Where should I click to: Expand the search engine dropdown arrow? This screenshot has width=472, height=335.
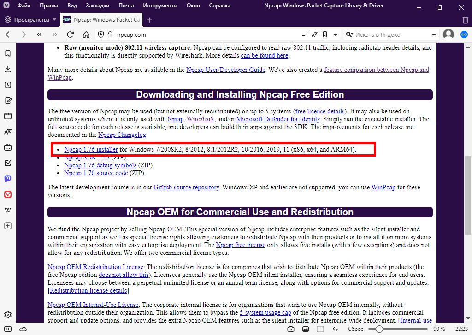click(434, 35)
